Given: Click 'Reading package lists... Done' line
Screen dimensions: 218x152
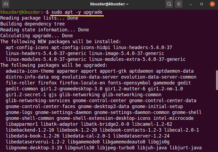Looking at the screenshot, I should coord(39,18).
